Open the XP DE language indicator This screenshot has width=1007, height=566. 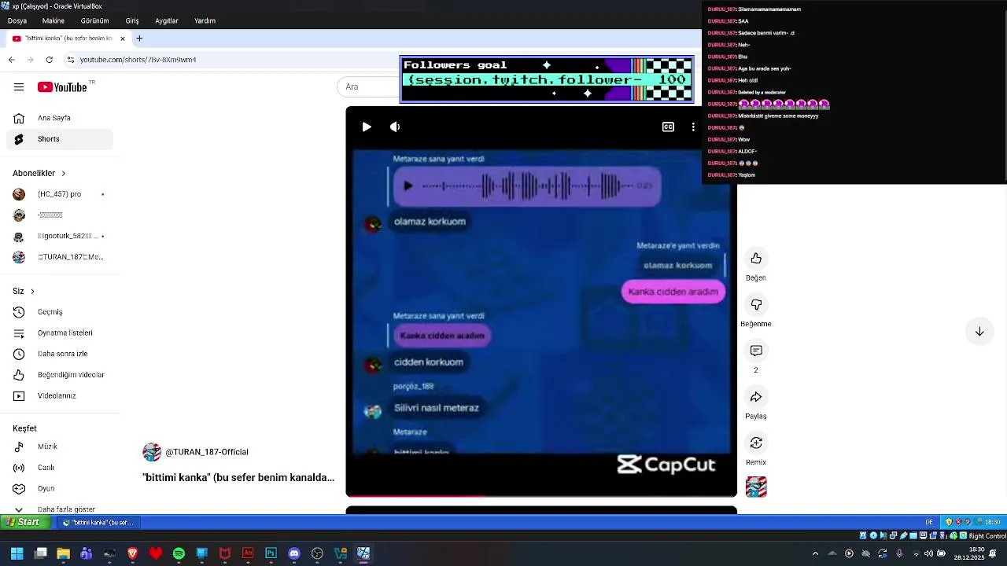click(929, 522)
